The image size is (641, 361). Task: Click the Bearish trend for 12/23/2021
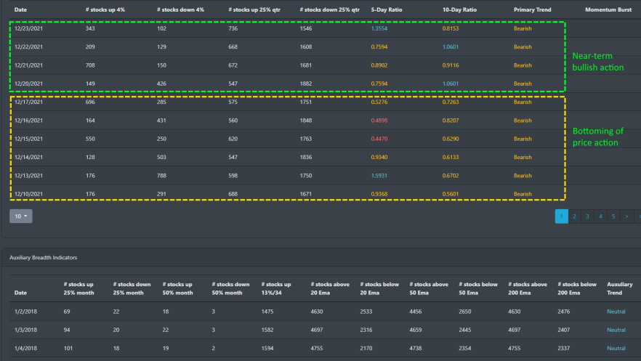point(523,28)
